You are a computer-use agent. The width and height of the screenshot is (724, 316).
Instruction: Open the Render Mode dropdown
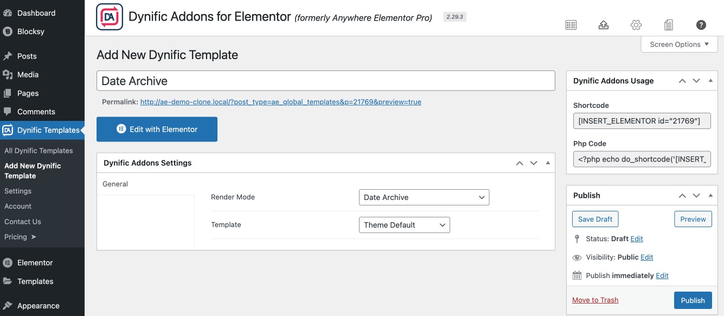[x=424, y=197]
